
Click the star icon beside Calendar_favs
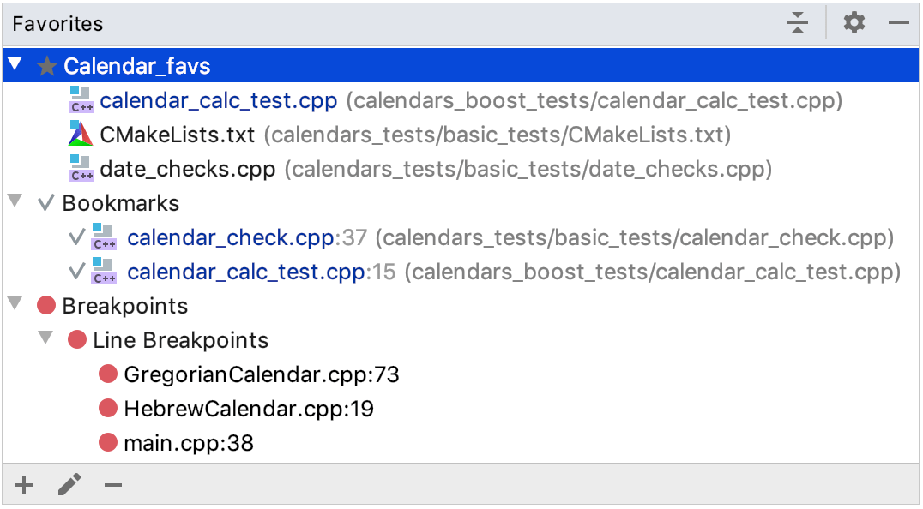pyautogui.click(x=47, y=66)
